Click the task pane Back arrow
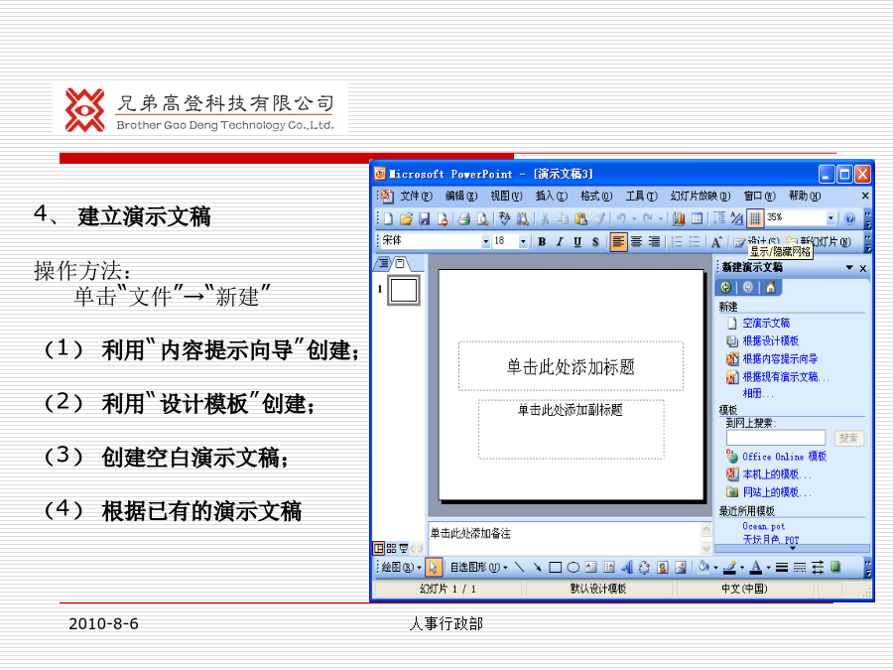 [725, 288]
